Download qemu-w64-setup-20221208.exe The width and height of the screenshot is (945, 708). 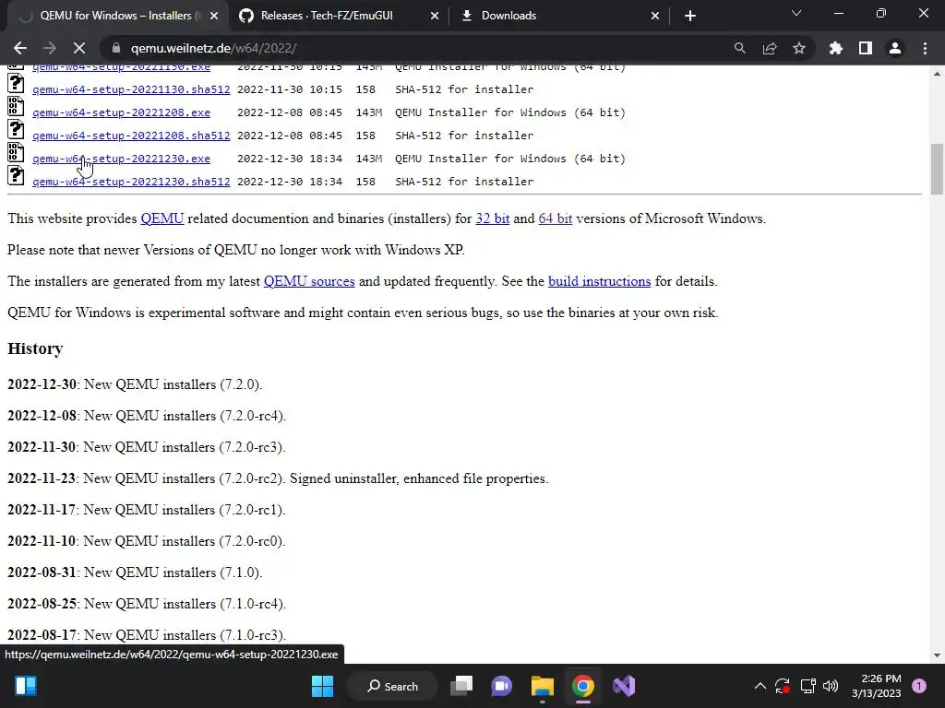click(121, 112)
